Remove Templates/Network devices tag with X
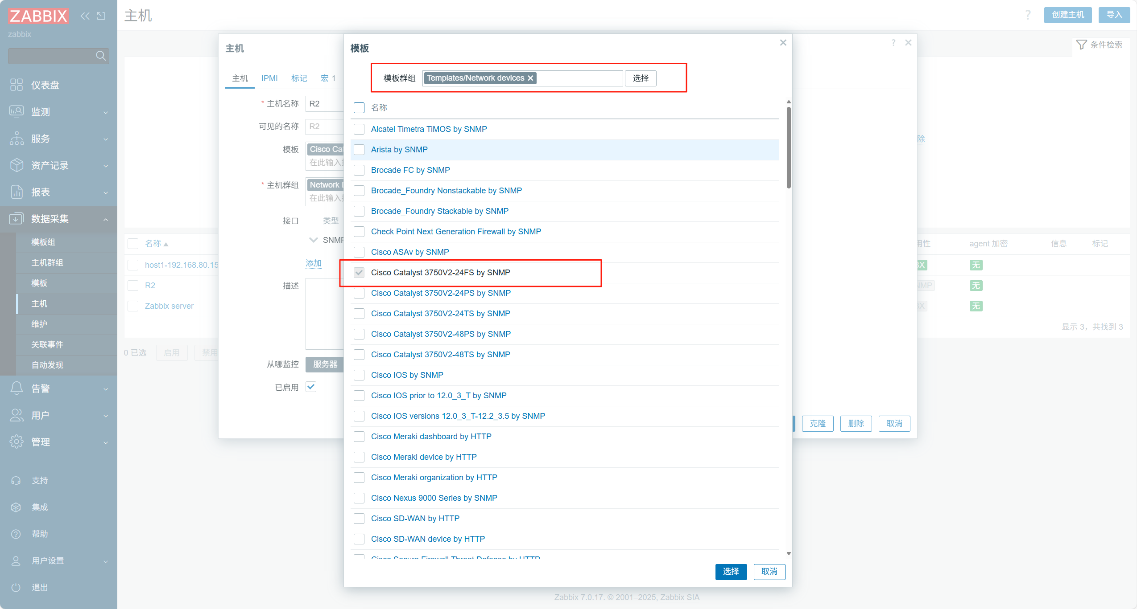The height and width of the screenshot is (609, 1137). 530,78
